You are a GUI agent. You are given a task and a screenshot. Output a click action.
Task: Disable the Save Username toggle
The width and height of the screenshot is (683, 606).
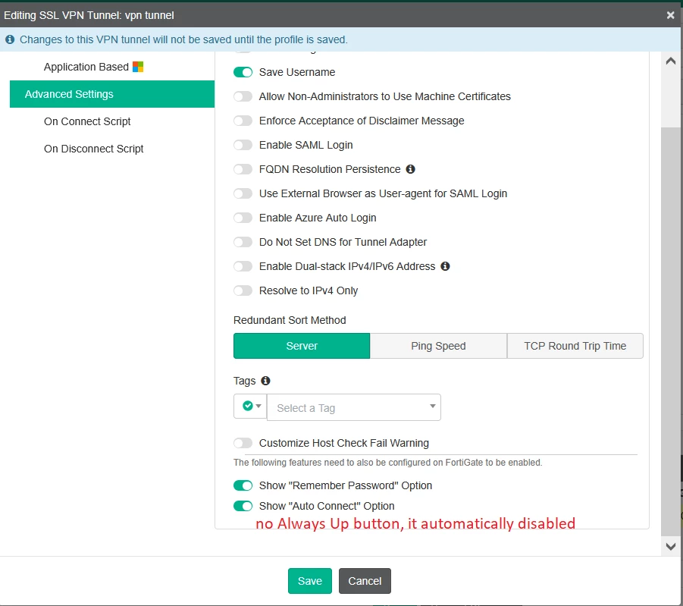tap(243, 72)
